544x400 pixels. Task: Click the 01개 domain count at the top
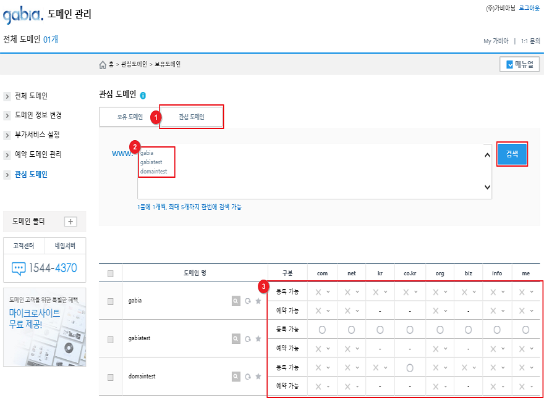(51, 40)
